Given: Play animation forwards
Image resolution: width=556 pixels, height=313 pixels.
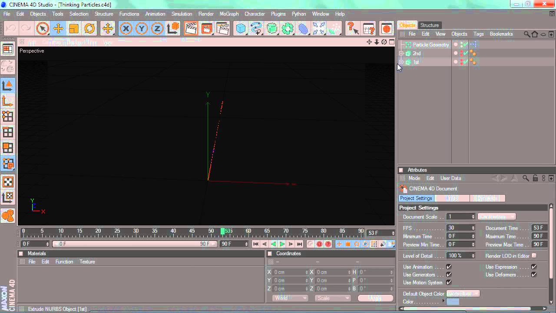Looking at the screenshot, I should [x=282, y=244].
